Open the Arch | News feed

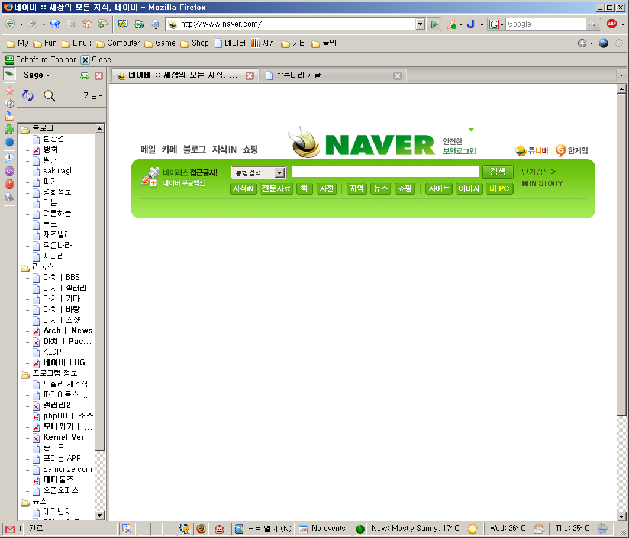[68, 331]
